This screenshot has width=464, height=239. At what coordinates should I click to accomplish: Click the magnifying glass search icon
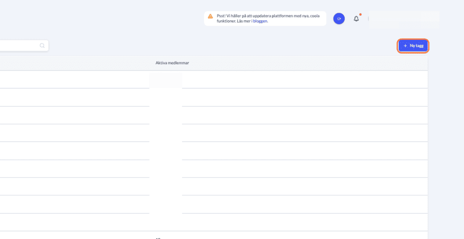click(x=42, y=46)
